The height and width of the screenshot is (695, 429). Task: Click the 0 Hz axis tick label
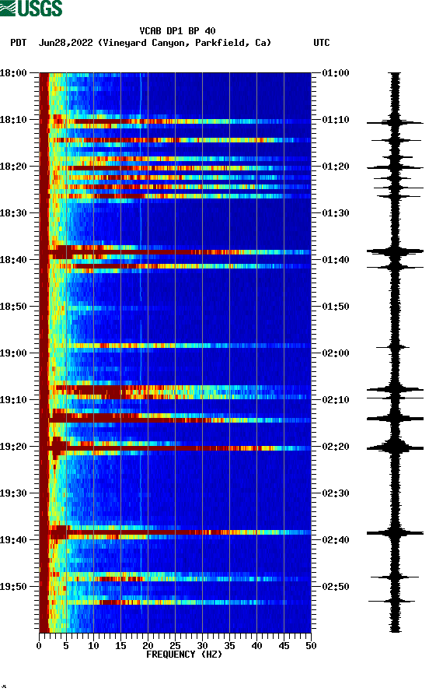coord(39,646)
